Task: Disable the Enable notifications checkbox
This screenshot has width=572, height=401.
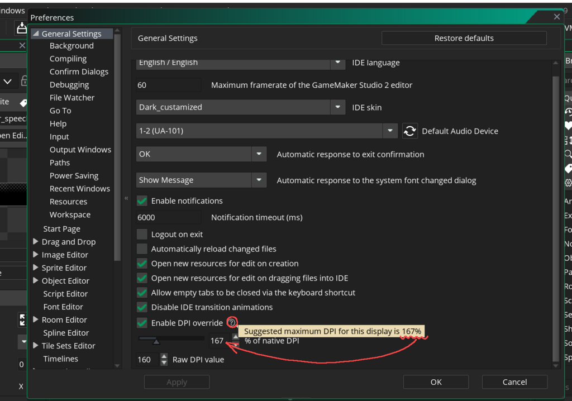Action: tap(142, 200)
